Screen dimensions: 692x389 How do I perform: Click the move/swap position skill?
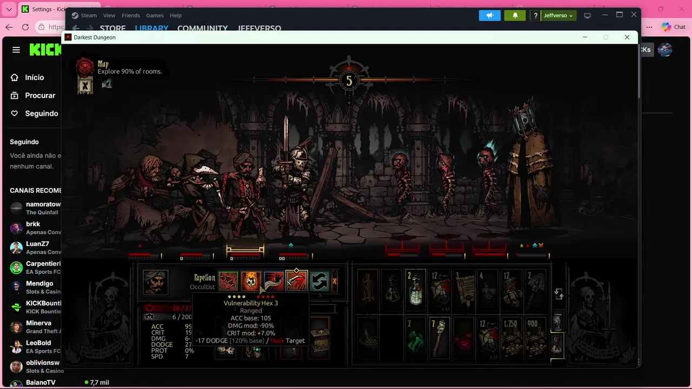pyautogui.click(x=320, y=281)
